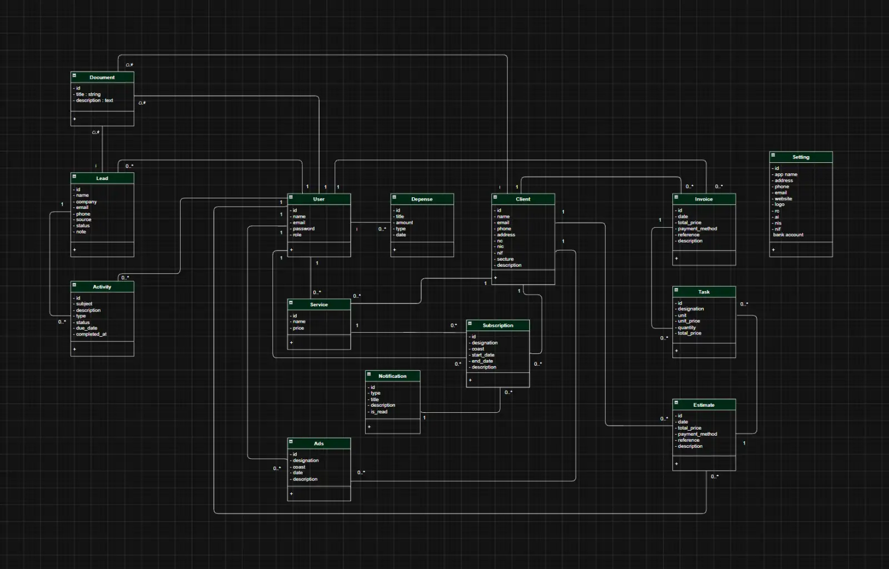
Task: Collapse the Service class box
Action: tap(291, 302)
